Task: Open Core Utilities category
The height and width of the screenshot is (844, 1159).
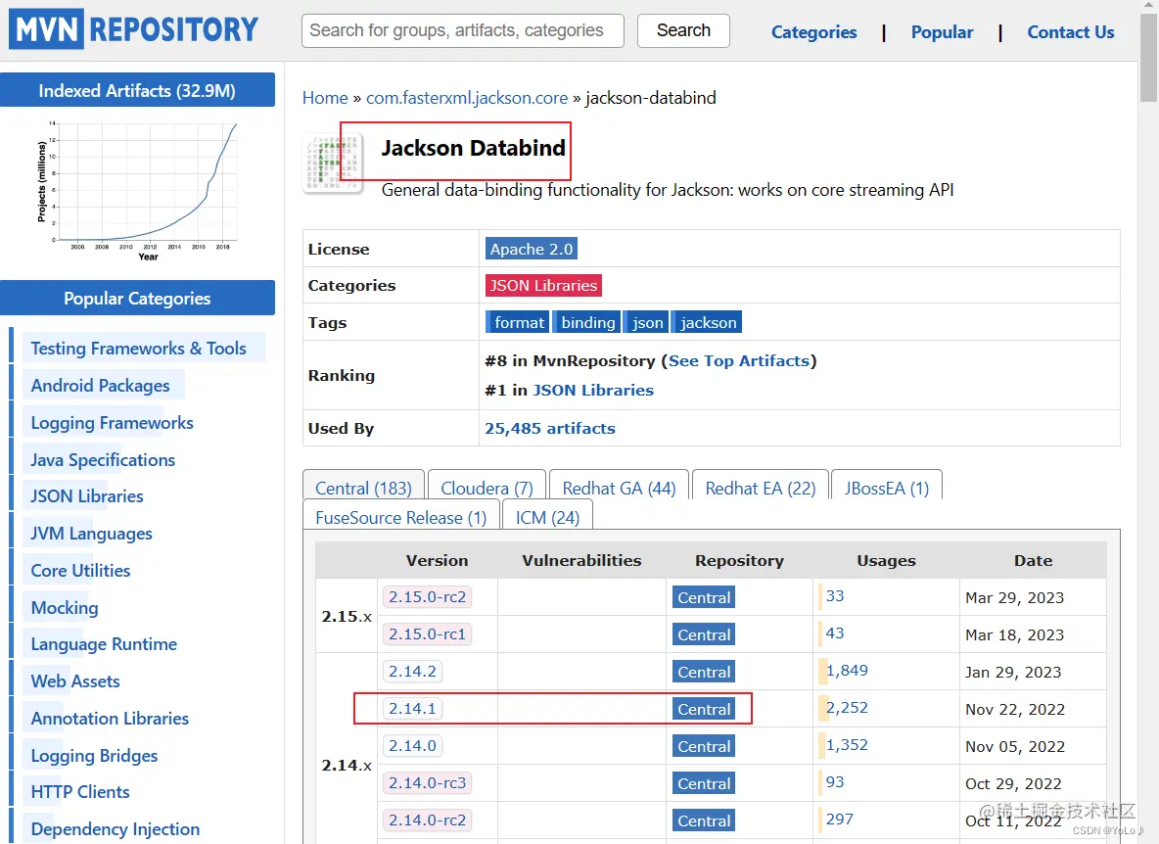Action: point(80,571)
